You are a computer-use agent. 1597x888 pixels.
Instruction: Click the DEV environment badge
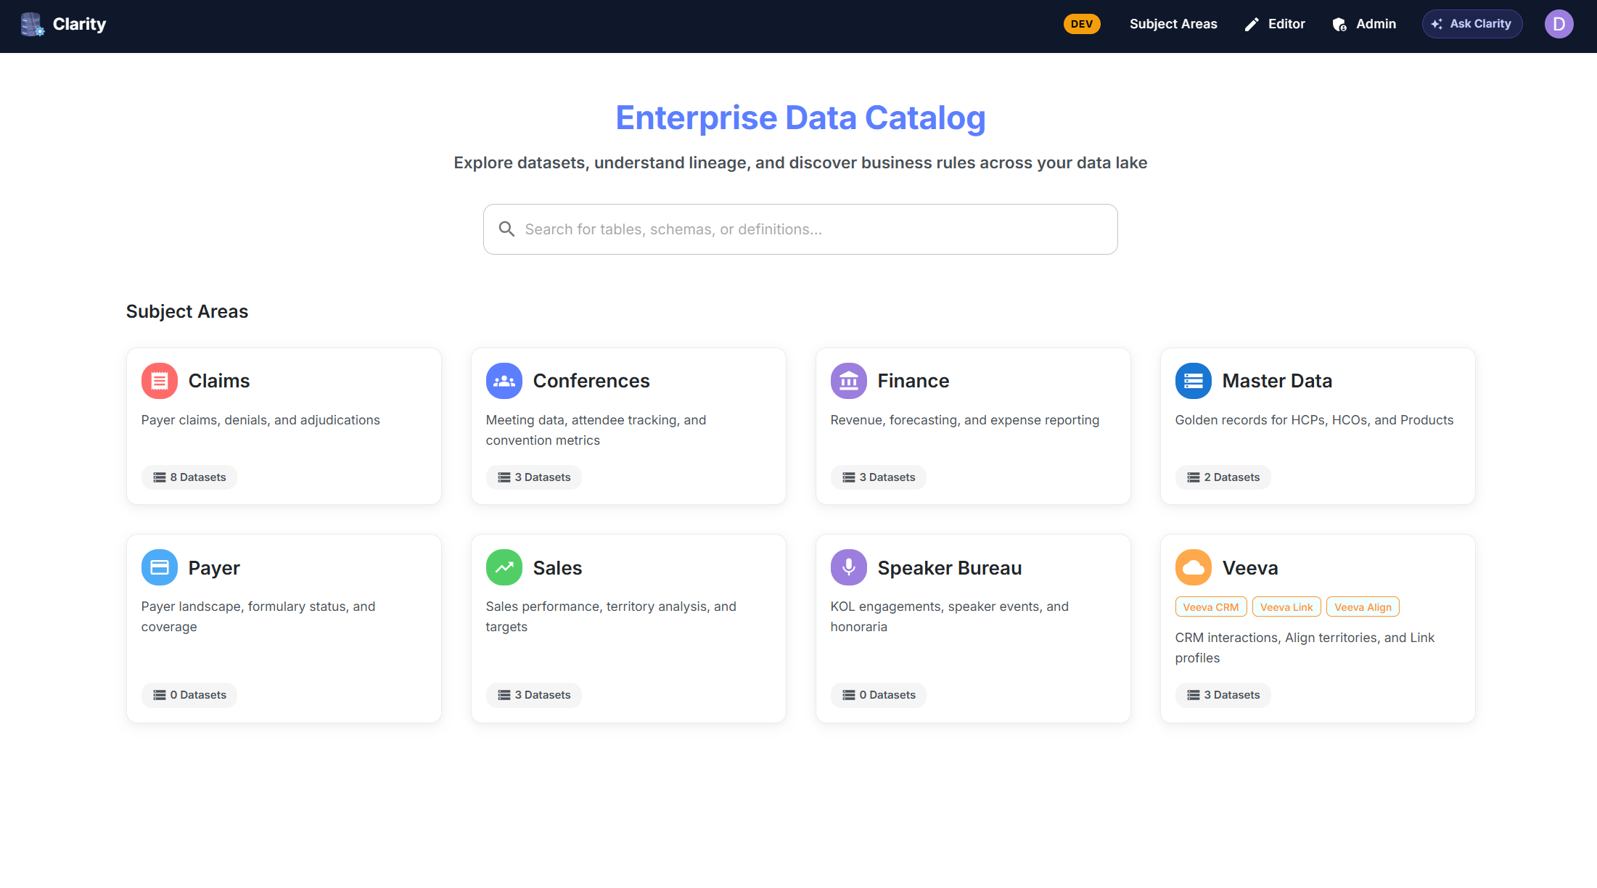click(x=1082, y=24)
